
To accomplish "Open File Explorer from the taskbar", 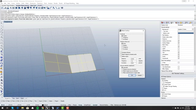I will [22, 108].
